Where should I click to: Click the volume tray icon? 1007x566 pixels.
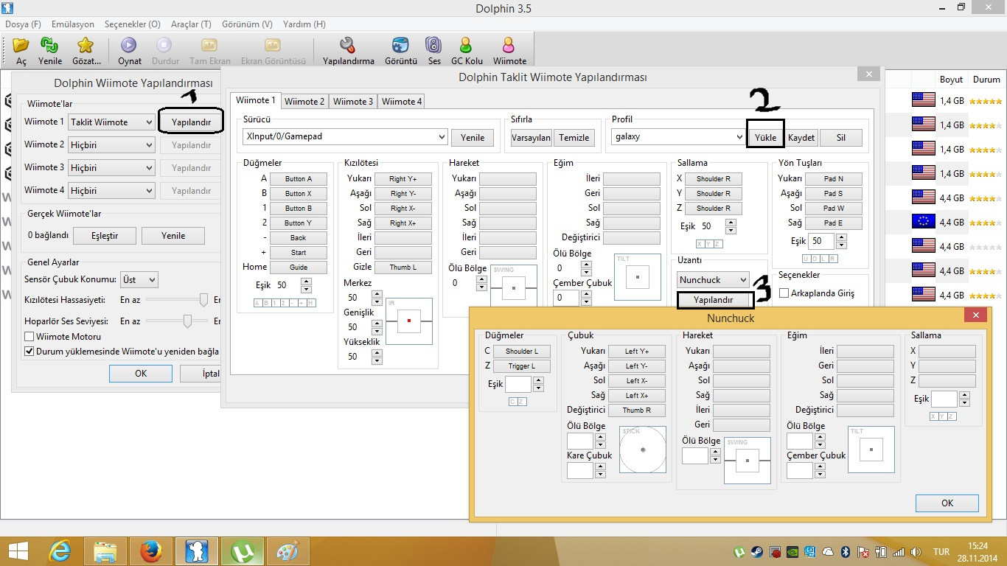coord(915,552)
